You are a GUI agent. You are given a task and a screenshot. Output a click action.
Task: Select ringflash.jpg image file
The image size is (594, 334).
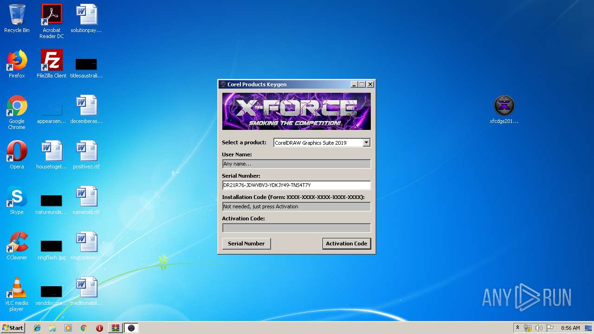(x=52, y=250)
